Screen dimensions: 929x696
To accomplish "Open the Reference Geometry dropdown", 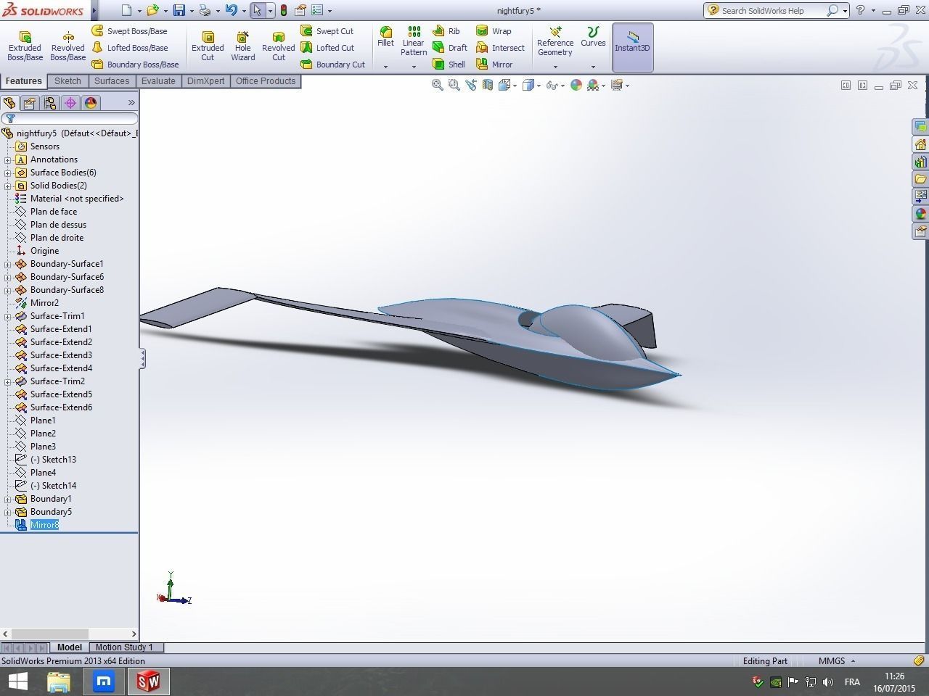I will pyautogui.click(x=555, y=67).
